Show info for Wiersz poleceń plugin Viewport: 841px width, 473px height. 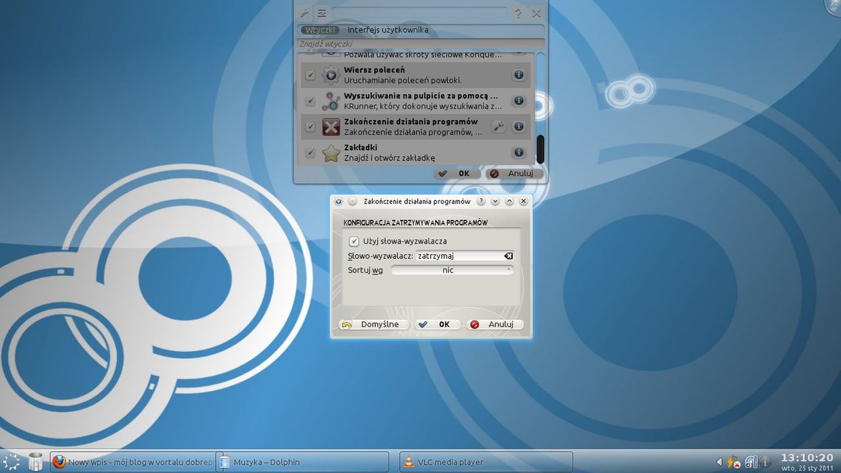[x=518, y=75]
